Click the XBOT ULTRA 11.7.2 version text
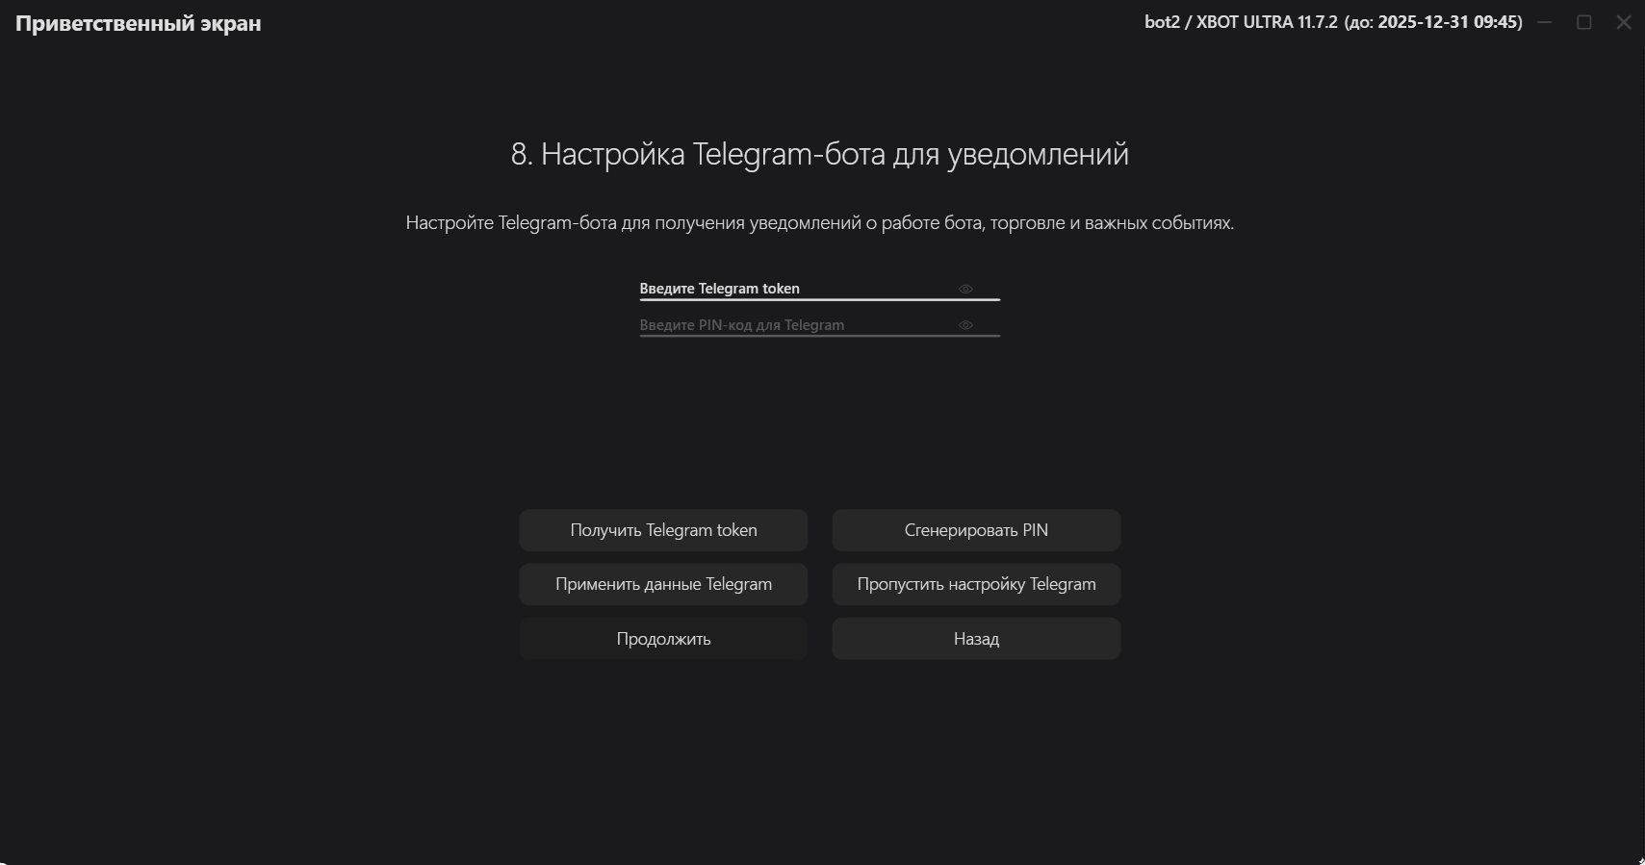This screenshot has width=1645, height=865. (1267, 22)
